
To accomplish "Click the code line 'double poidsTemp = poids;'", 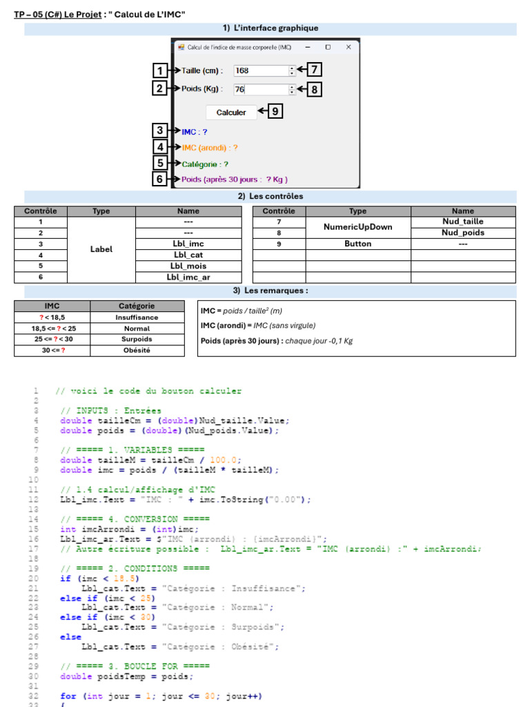I will [127, 677].
